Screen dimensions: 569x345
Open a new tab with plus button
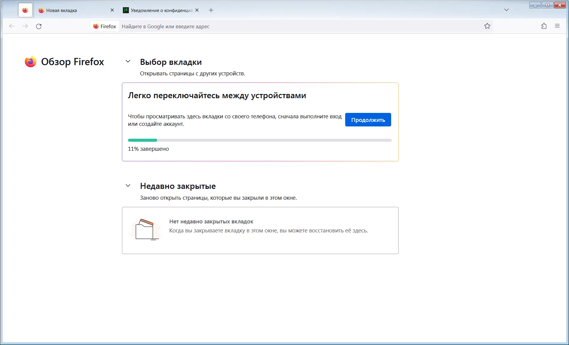coord(211,10)
